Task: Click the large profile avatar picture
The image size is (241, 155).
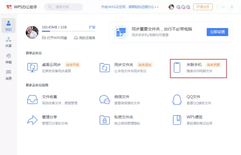Action: [32, 32]
